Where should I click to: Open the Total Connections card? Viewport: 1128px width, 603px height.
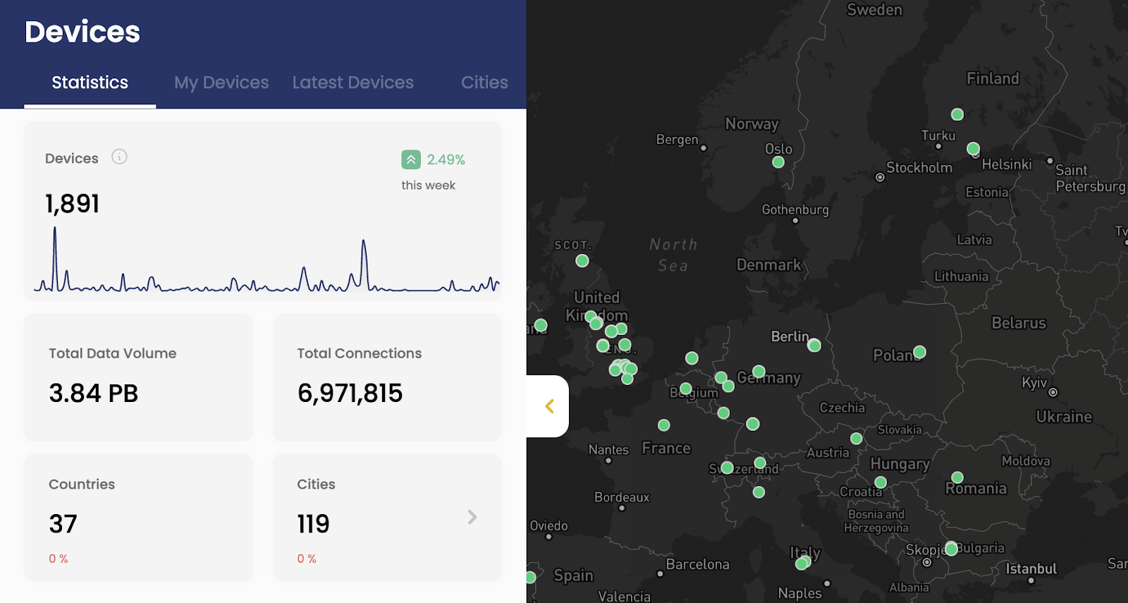point(387,377)
